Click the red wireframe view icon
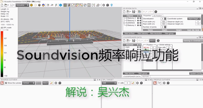This screenshot has width=203, height=108. pos(77,5)
